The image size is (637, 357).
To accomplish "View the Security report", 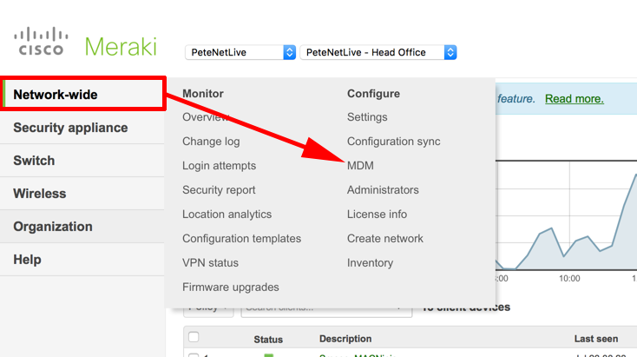I will click(x=219, y=190).
